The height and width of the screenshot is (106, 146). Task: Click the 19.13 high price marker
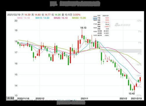point(83,28)
